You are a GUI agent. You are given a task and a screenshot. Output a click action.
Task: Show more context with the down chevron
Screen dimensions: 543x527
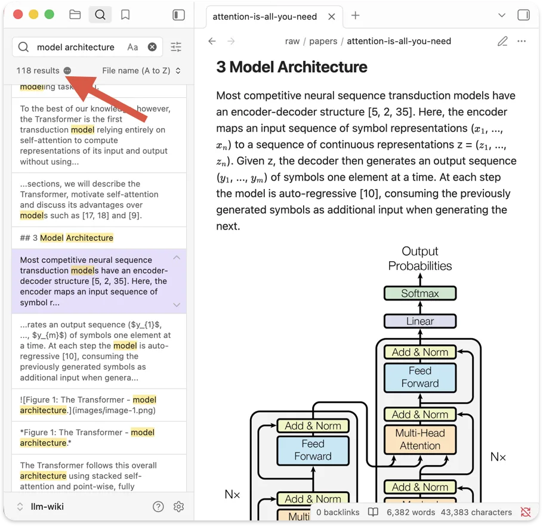[177, 305]
